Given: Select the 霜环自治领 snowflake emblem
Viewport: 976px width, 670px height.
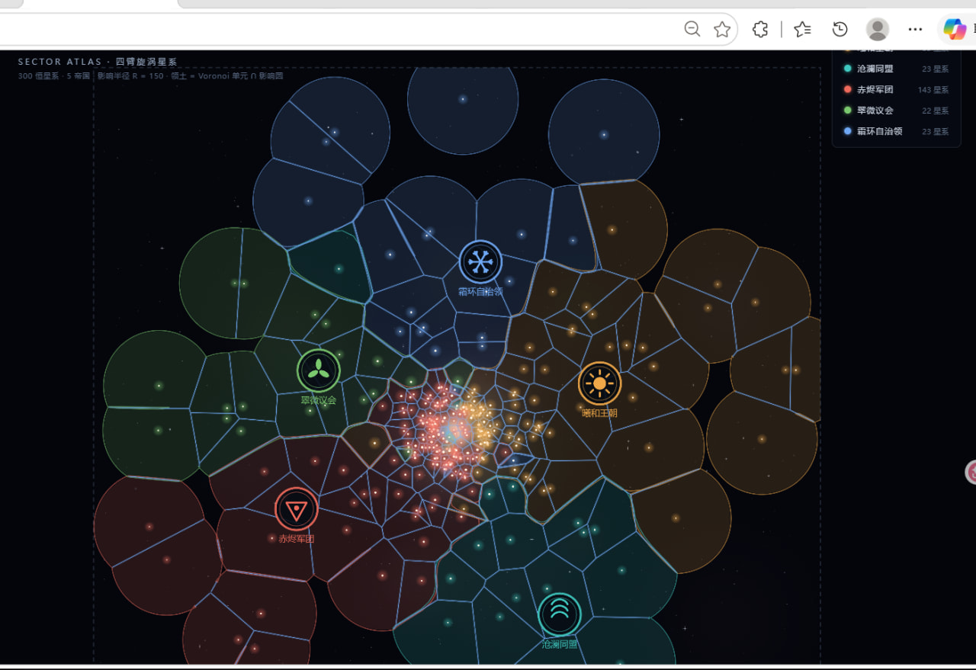Looking at the screenshot, I should (x=480, y=261).
